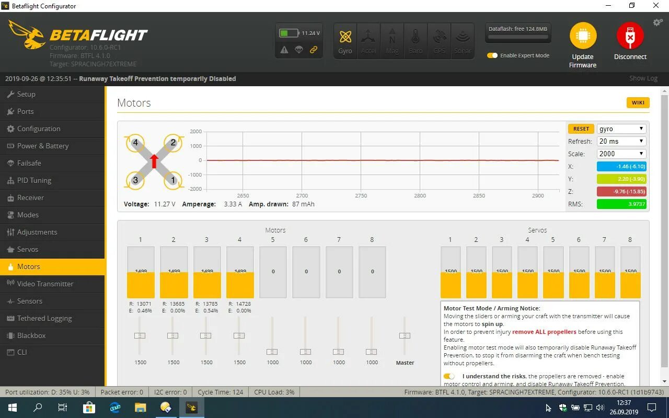This screenshot has width=669, height=418.
Task: Click the failsafe parachute icon
Action: point(299,50)
